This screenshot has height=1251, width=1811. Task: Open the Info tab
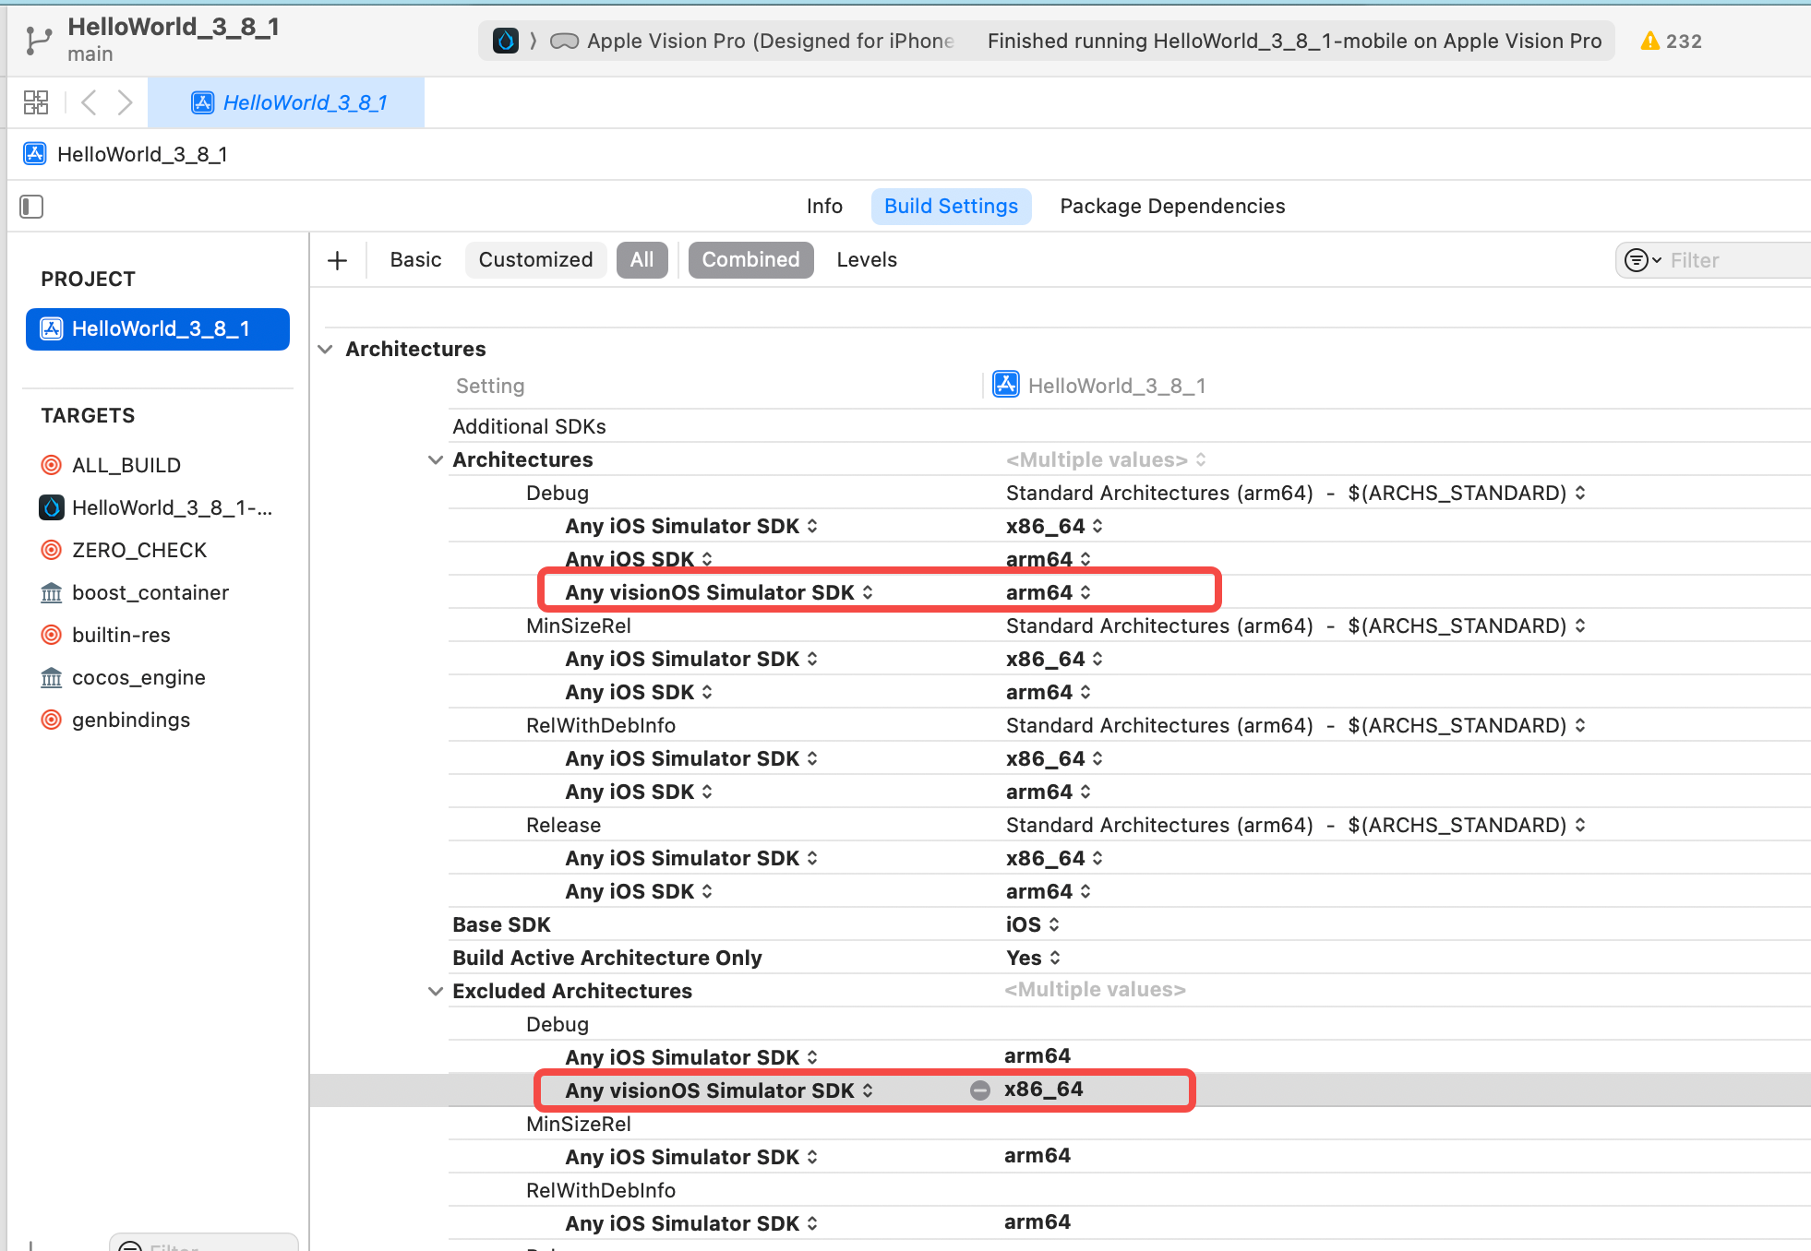[x=823, y=207]
